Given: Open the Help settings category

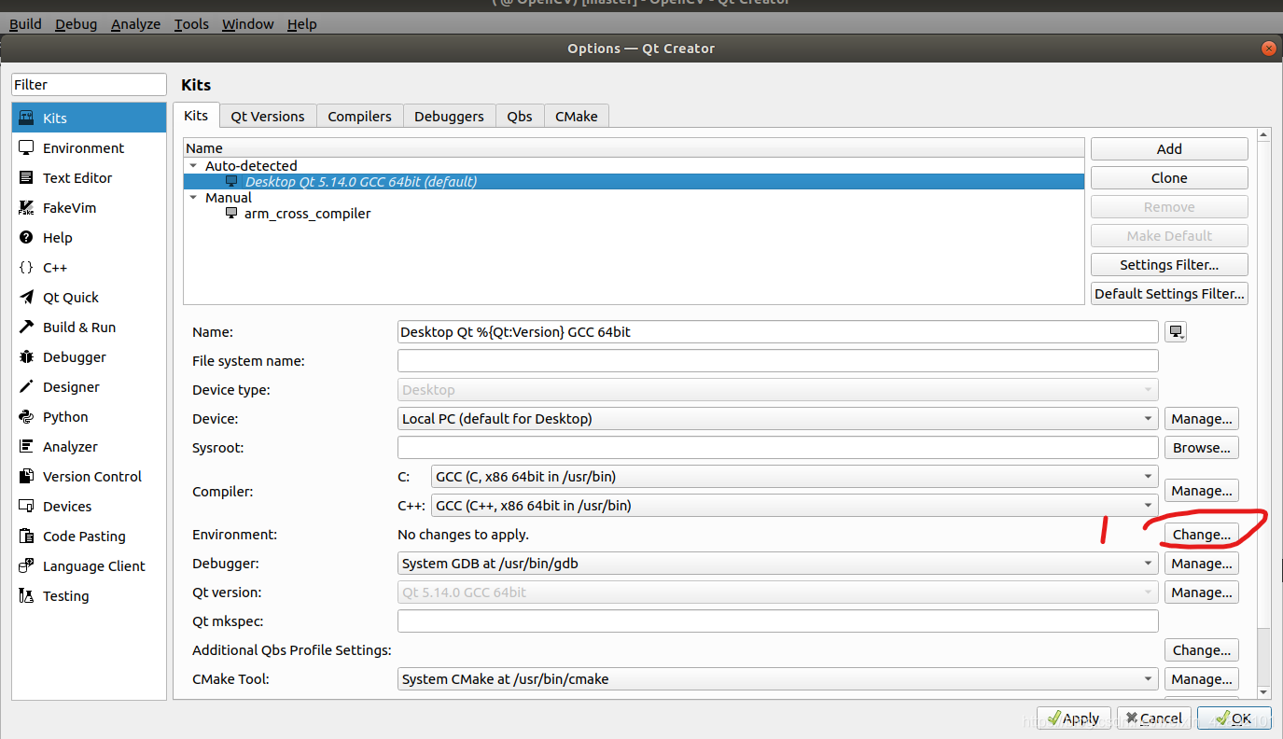Looking at the screenshot, I should coord(89,237).
